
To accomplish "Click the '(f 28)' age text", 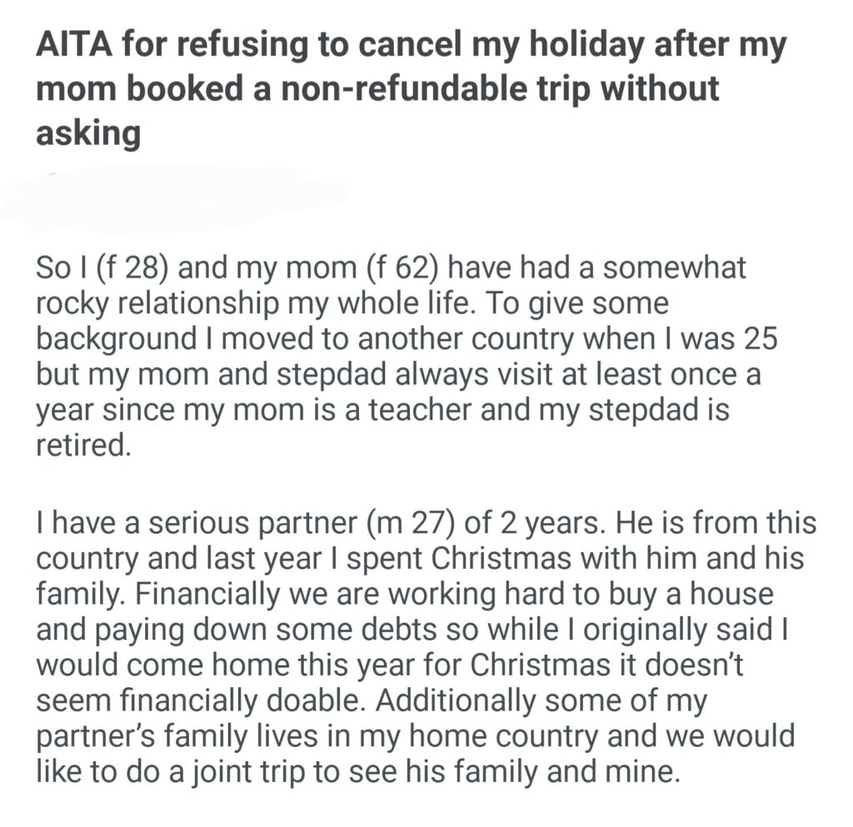I will [126, 270].
